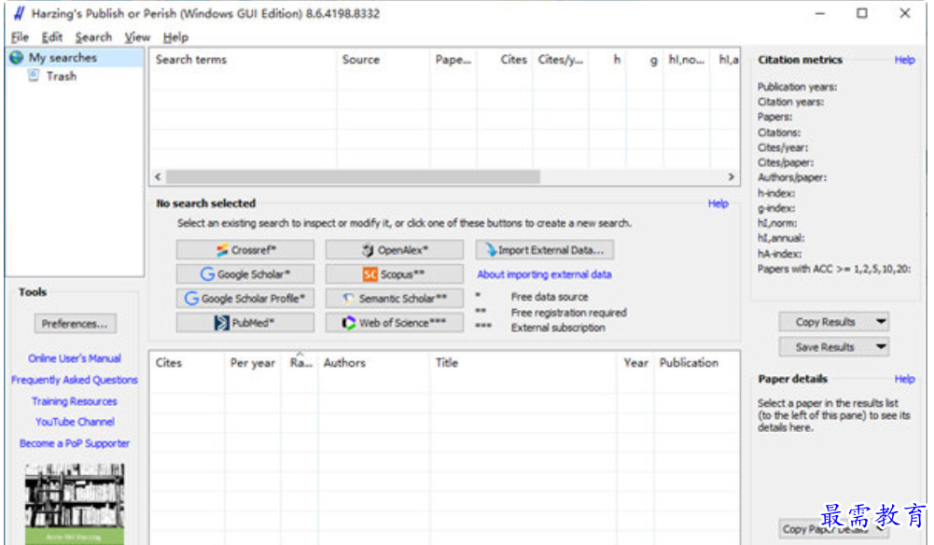Sort searches by Cites column

tap(505, 60)
